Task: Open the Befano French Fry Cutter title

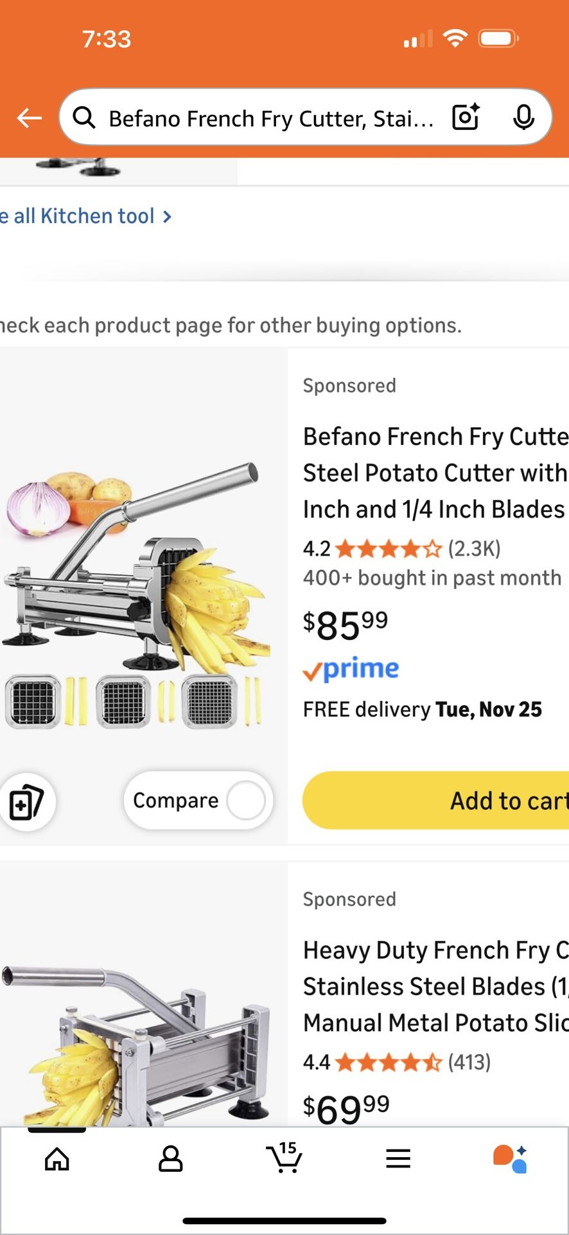Action: pos(435,473)
